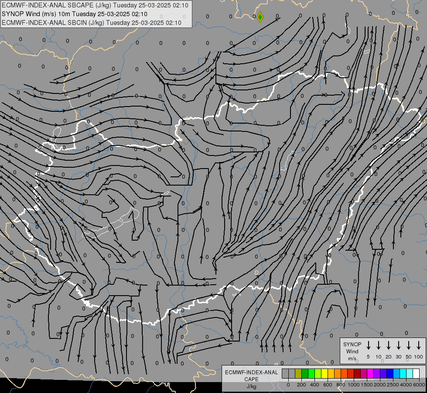Pick the pure blue CAPE swatch

389,373
